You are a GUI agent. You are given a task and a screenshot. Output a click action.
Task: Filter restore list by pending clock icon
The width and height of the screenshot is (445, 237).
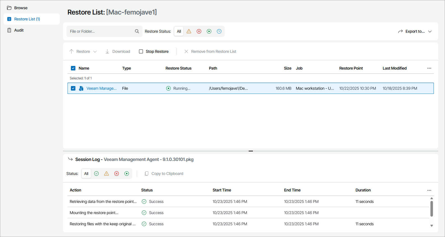click(x=219, y=31)
